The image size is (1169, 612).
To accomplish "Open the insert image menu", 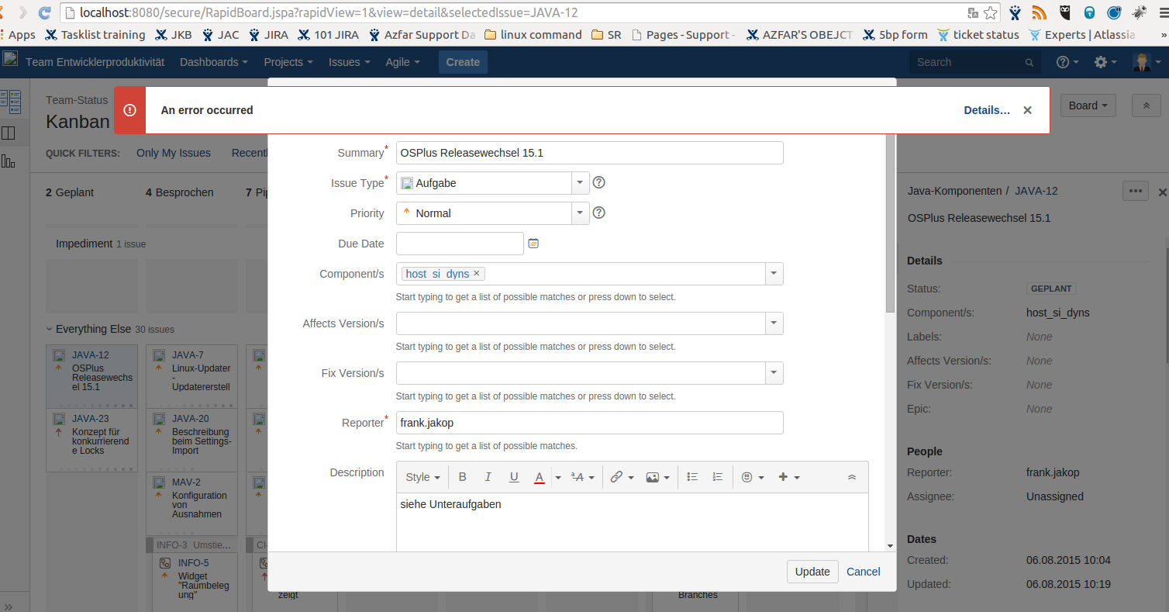I will point(657,477).
